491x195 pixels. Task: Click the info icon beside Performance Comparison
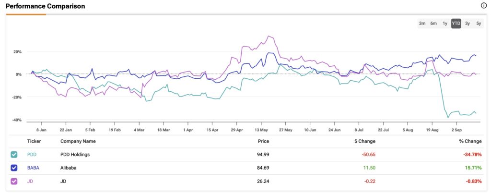tap(483, 6)
